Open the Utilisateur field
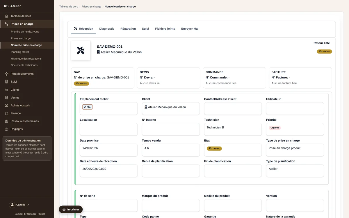 (295, 108)
